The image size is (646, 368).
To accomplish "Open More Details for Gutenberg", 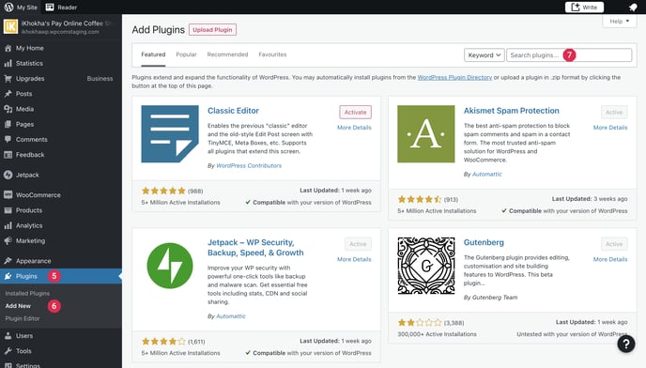I will tap(610, 259).
